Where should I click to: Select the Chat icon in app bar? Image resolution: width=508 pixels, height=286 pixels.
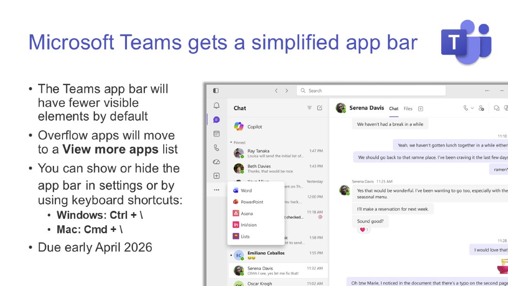(216, 120)
